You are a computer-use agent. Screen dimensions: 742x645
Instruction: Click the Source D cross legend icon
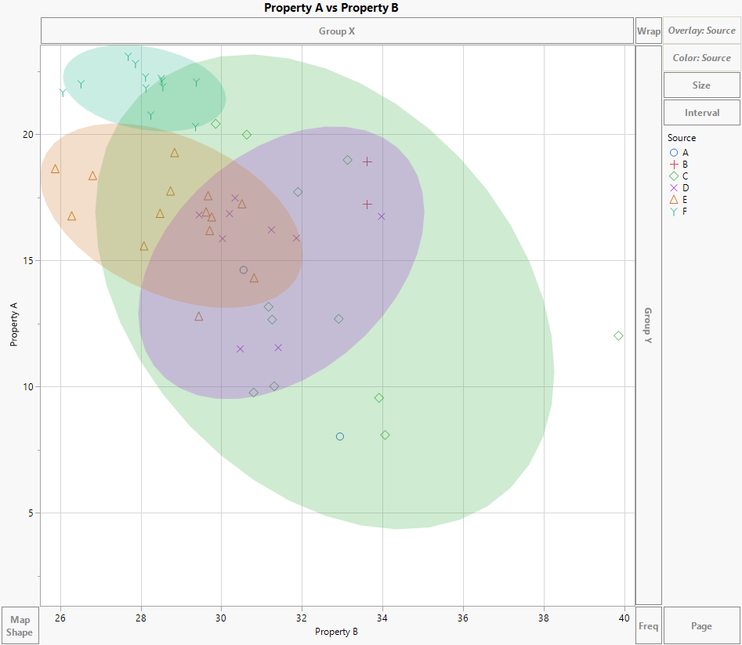point(673,187)
